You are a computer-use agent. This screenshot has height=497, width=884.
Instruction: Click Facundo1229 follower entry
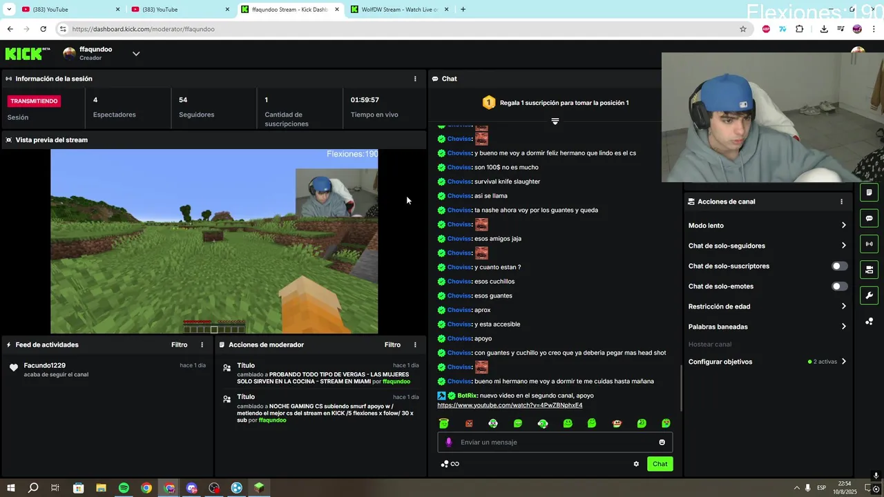45,365
